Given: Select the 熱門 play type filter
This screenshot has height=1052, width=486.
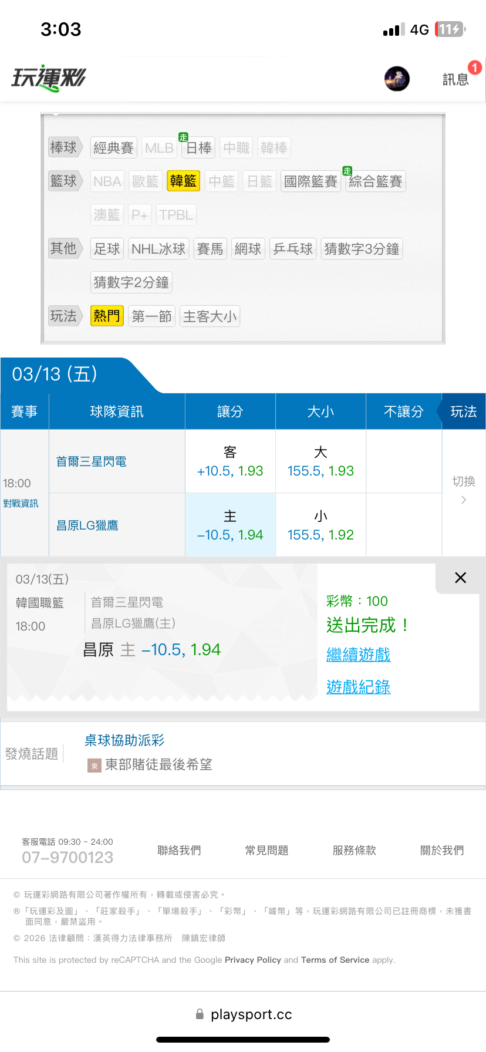Looking at the screenshot, I should (x=107, y=316).
